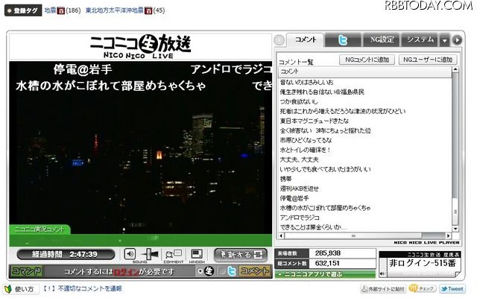Select comment 停電@岩手 in the list
This screenshot has width=477, height=298.
tap(294, 199)
